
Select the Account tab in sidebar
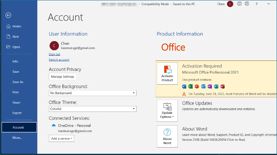(x=19, y=127)
